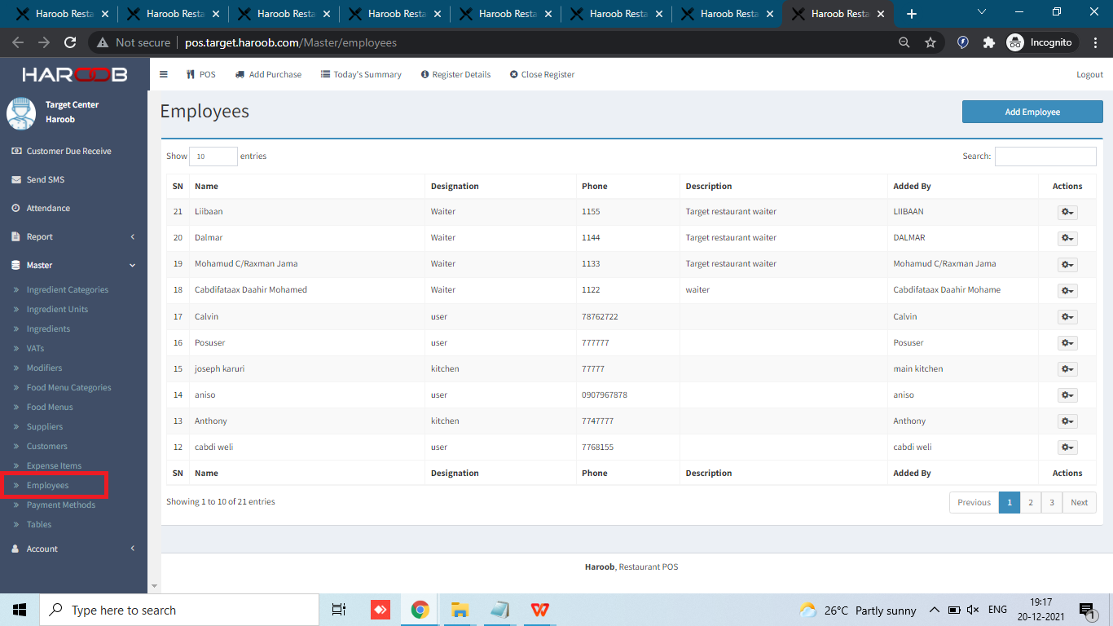The image size is (1113, 626).
Task: Toggle the hamburger sidebar menu icon
Action: pos(163,74)
